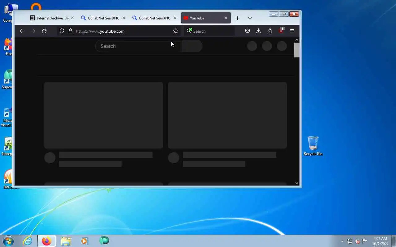
Task: Close the YouTube tab
Action: [226, 18]
